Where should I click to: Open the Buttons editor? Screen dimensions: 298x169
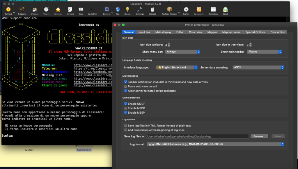click(x=58, y=11)
